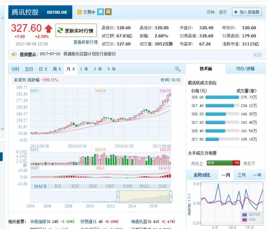Click the 走势对比 heading tab

tap(202, 175)
